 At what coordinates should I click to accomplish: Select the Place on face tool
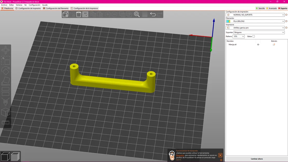click(5, 81)
